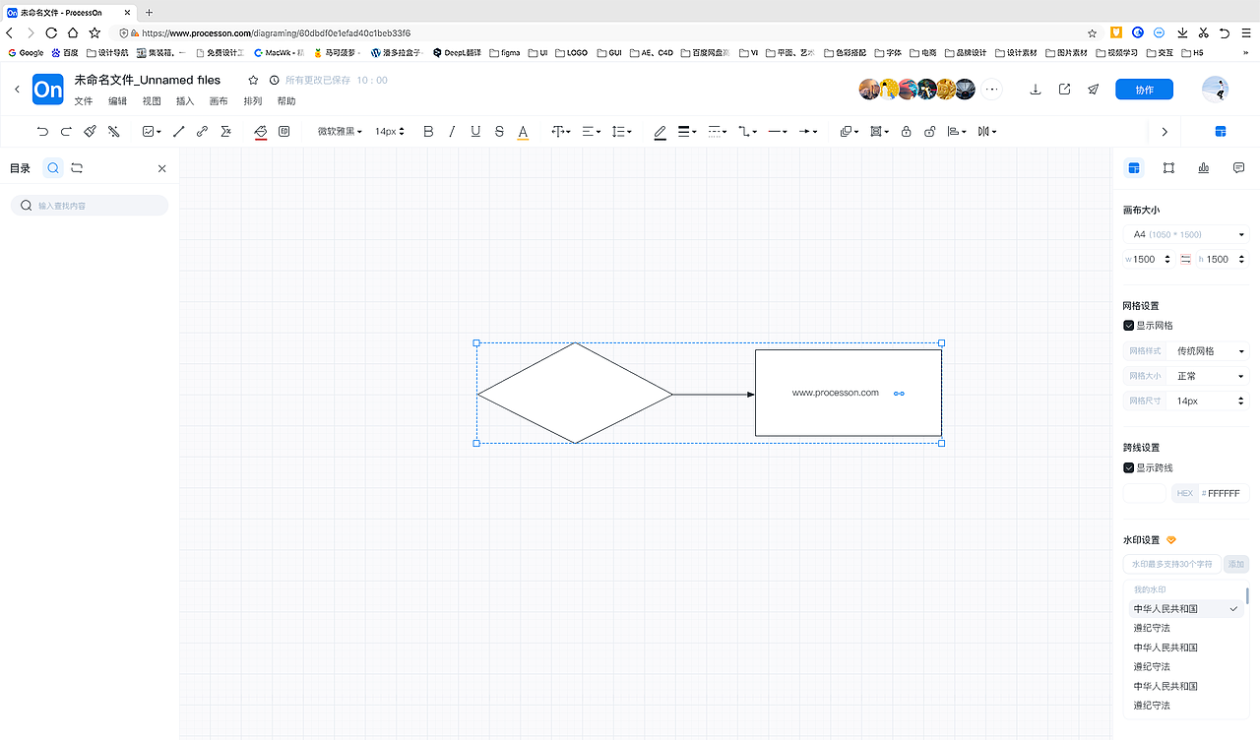Open the 排列 menu
Image resolution: width=1260 pixels, height=740 pixels.
(x=253, y=101)
